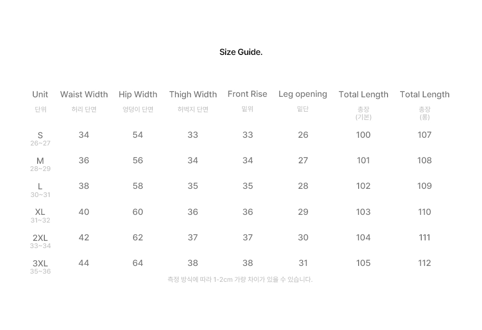This screenshot has width=482, height=330.
Task: Click the Thigh Width column header
Action: coord(193,94)
